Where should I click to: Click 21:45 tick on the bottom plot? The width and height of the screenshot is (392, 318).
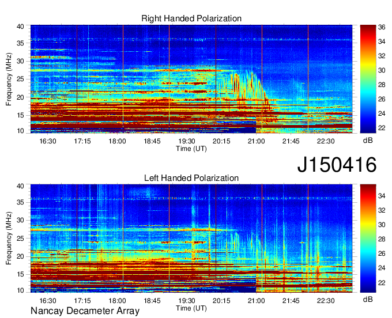pos(291,301)
